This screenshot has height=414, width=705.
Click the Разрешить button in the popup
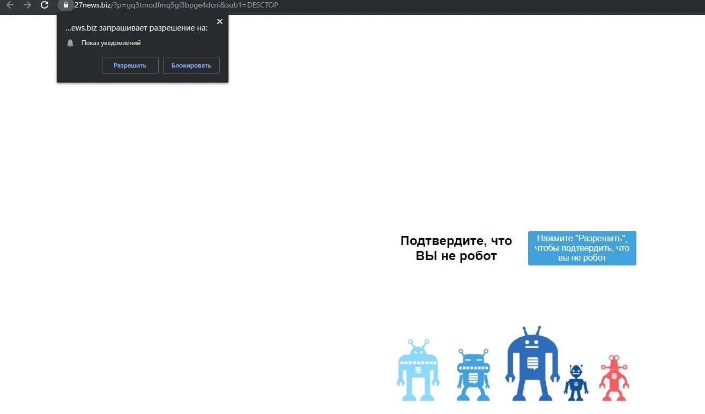(130, 65)
